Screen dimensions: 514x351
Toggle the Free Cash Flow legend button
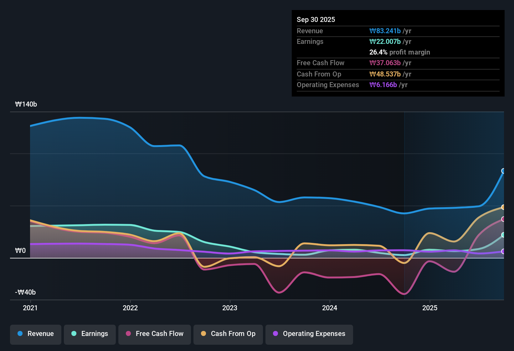pos(155,334)
